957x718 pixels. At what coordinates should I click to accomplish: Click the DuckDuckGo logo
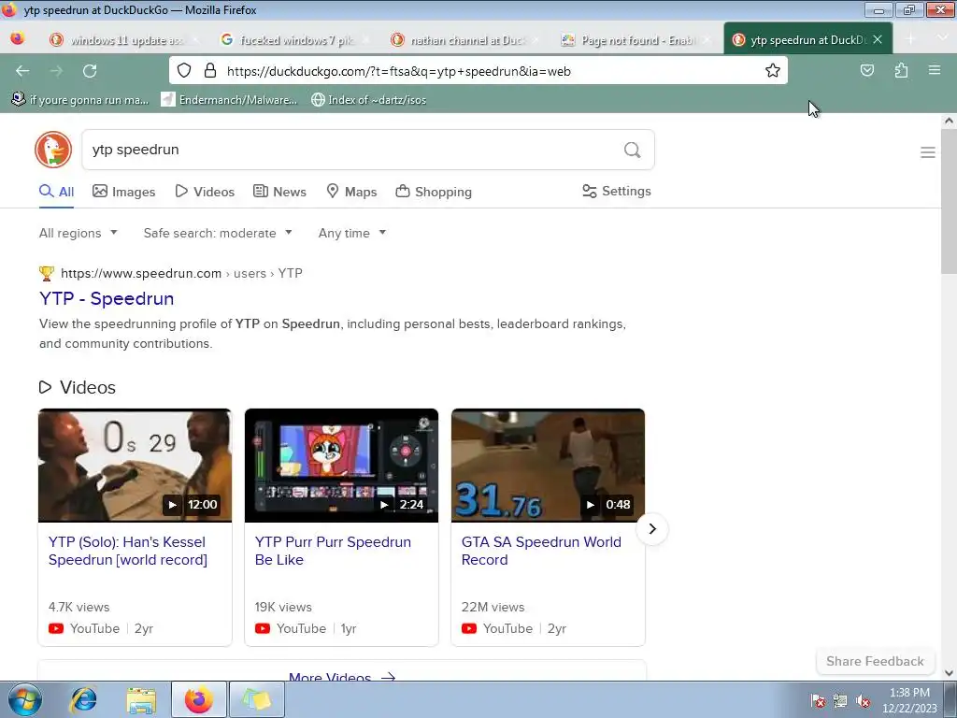tap(53, 150)
